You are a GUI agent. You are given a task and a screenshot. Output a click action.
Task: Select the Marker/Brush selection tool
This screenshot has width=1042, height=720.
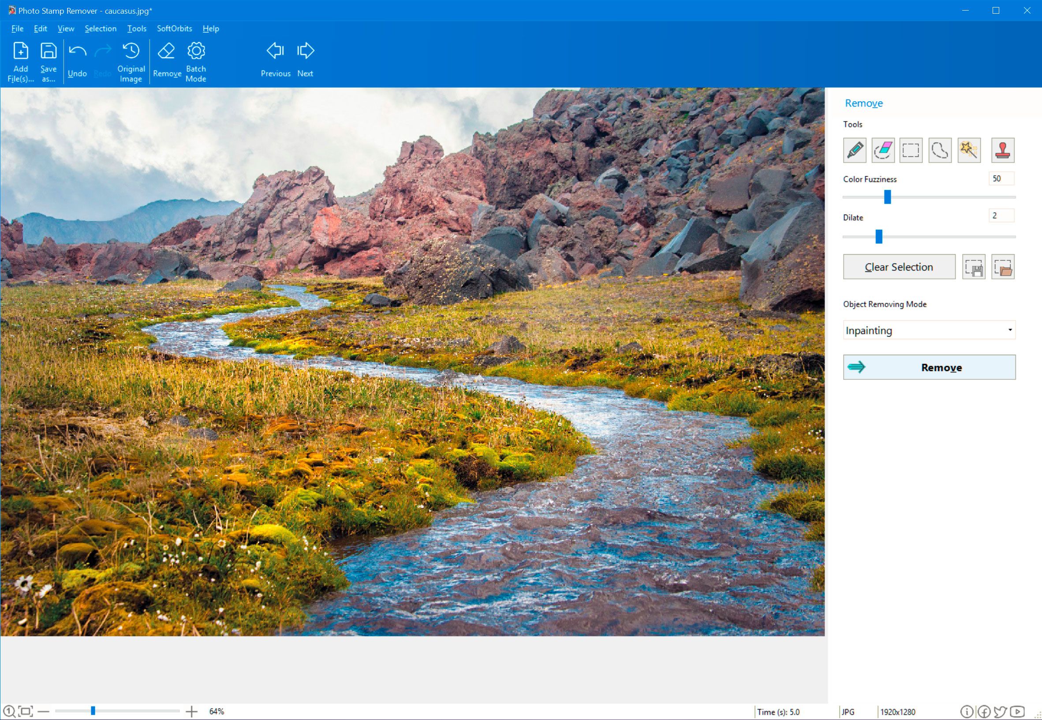point(854,149)
